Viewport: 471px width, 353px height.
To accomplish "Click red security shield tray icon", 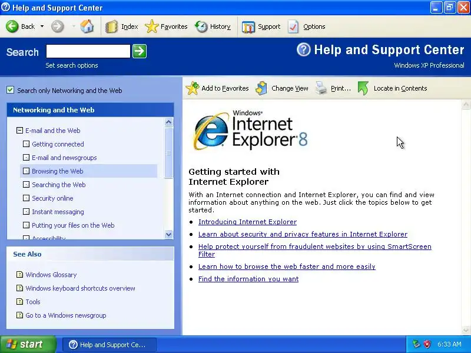I will (427, 344).
